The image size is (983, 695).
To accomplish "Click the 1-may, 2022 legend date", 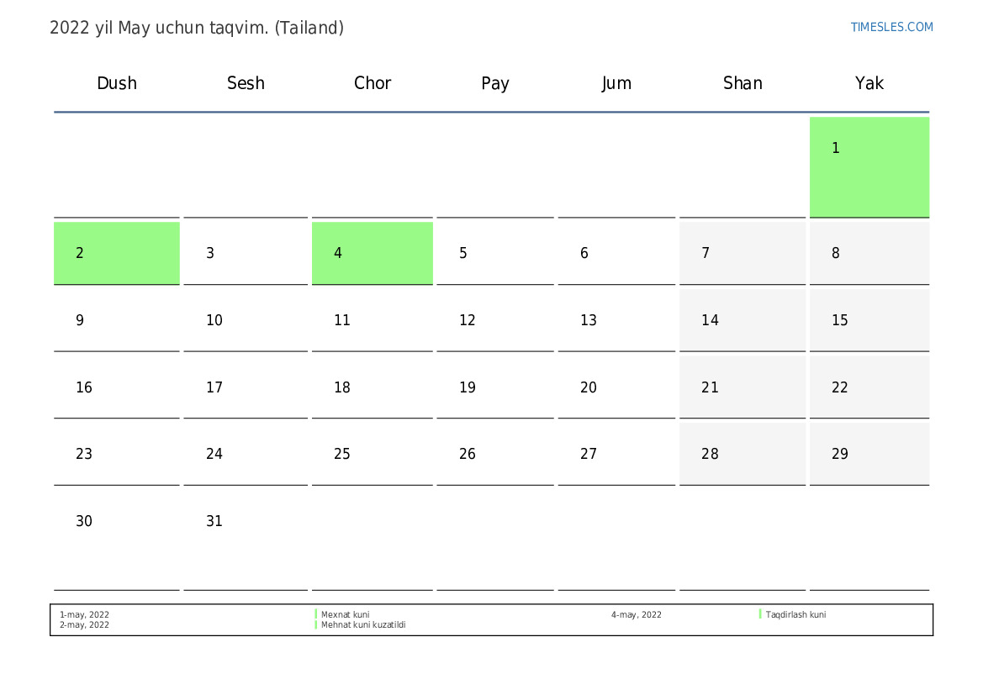I will (84, 615).
